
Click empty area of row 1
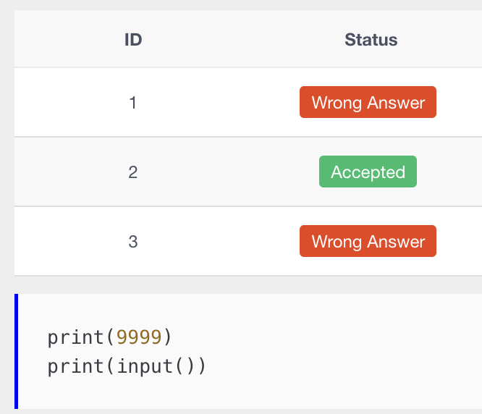(x=215, y=102)
